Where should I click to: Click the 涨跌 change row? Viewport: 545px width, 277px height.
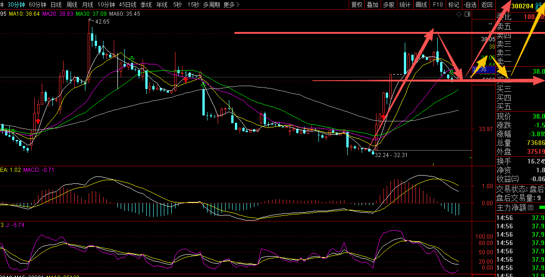(520, 125)
